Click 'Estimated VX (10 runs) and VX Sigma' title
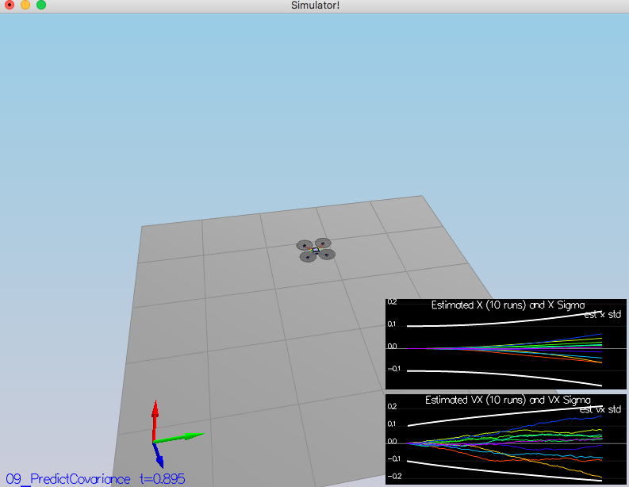 (x=508, y=400)
